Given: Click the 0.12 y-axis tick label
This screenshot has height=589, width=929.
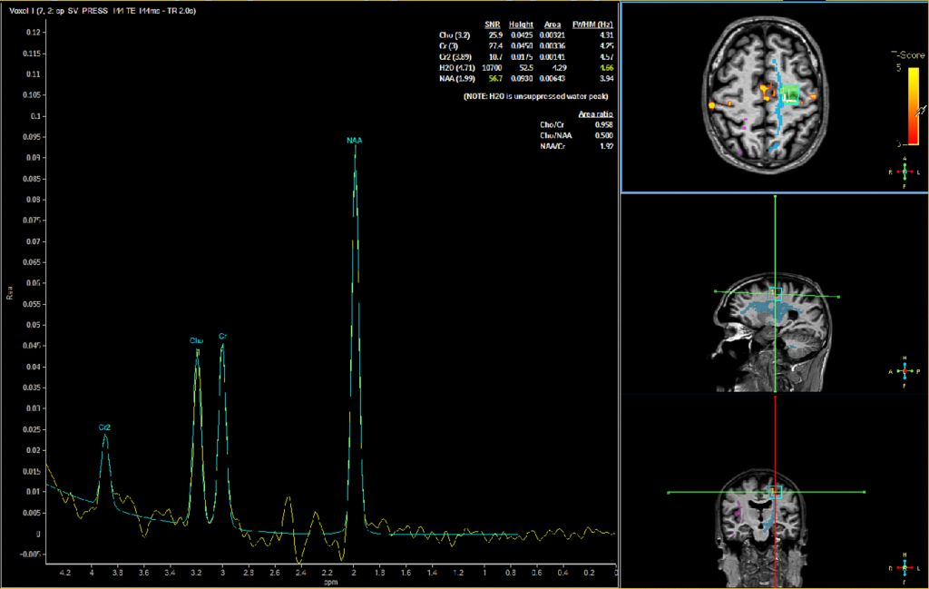Looking at the screenshot, I should [x=32, y=32].
